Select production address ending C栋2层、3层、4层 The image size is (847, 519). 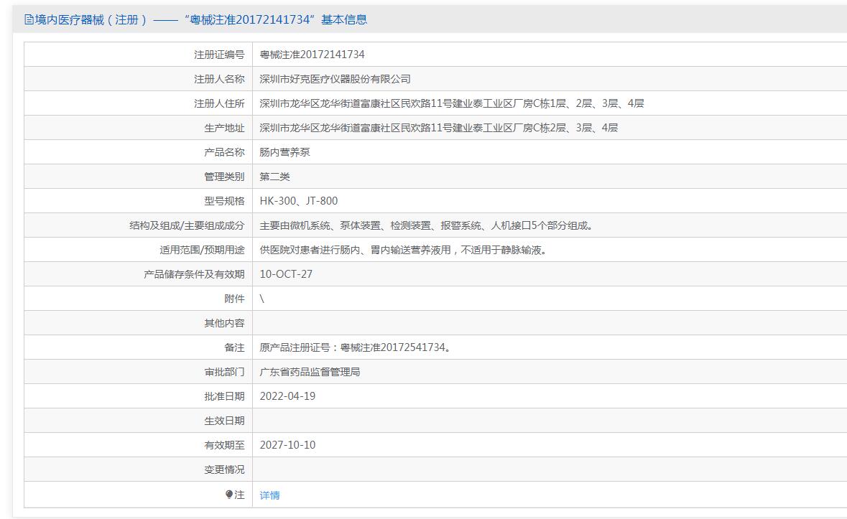pyautogui.click(x=439, y=128)
